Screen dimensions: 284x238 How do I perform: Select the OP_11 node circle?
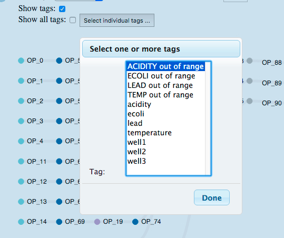pos(21,161)
